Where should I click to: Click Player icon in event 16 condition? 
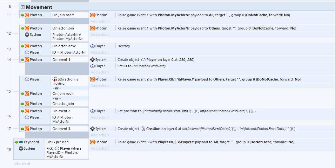(x=27, y=118)
